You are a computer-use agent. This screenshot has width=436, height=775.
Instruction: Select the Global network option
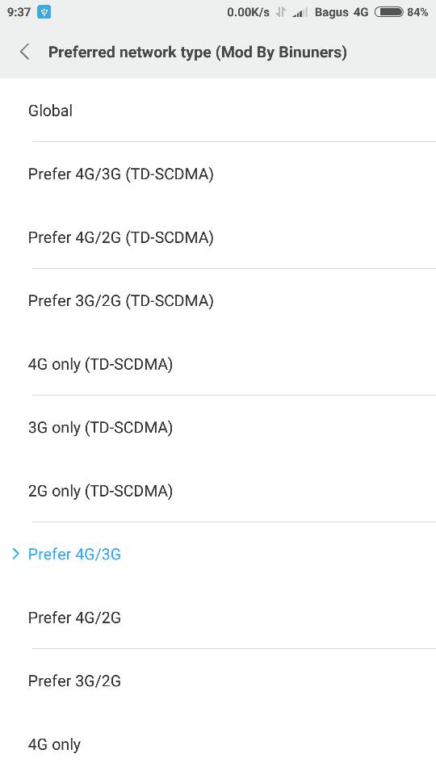point(218,111)
